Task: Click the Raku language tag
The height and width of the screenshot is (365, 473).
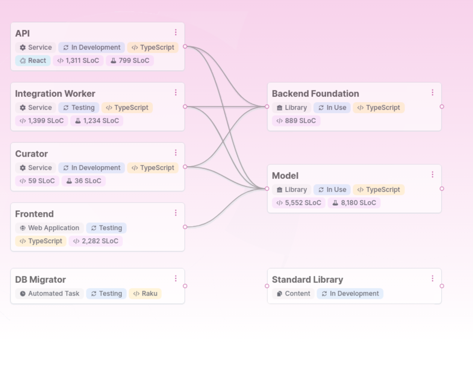Action: (145, 294)
